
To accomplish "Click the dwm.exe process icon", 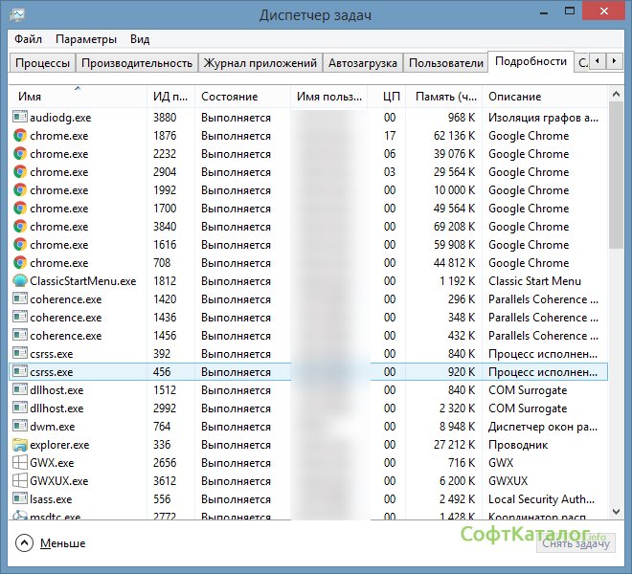I will (20, 427).
